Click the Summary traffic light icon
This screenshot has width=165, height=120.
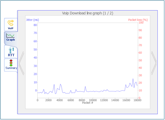[11, 63]
